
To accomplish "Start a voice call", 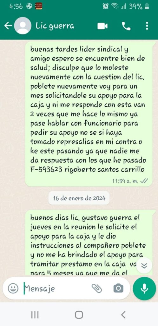I will pyautogui.click(x=126, y=26).
